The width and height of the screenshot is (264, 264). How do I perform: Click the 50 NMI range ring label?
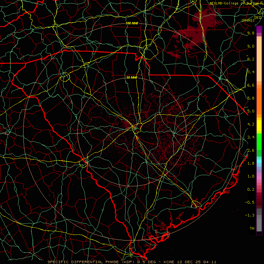click(132, 77)
